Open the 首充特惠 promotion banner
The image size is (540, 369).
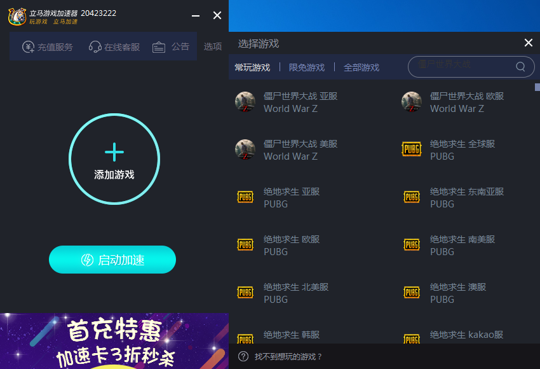click(114, 341)
